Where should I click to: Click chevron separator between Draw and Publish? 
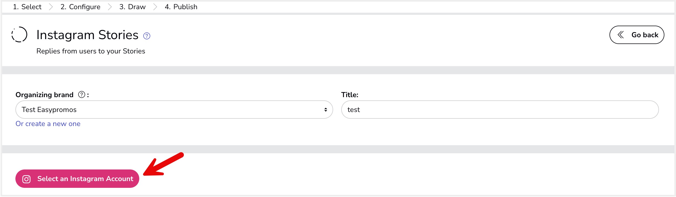(x=155, y=7)
